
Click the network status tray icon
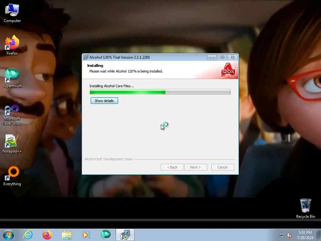tap(282, 235)
